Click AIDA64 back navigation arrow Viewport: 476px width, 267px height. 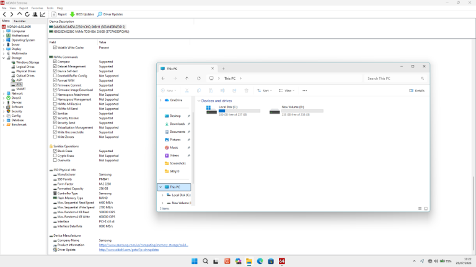pyautogui.click(x=4, y=14)
